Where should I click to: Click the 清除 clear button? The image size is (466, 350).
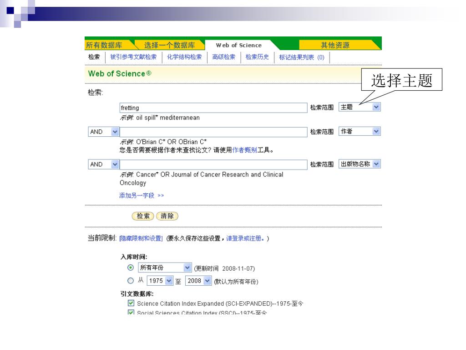pyautogui.click(x=167, y=216)
